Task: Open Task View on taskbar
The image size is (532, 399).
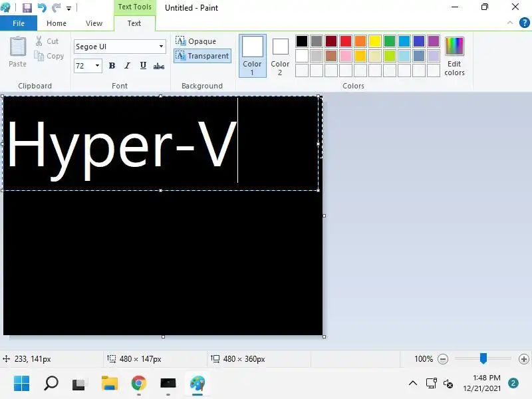Action: coord(79,384)
